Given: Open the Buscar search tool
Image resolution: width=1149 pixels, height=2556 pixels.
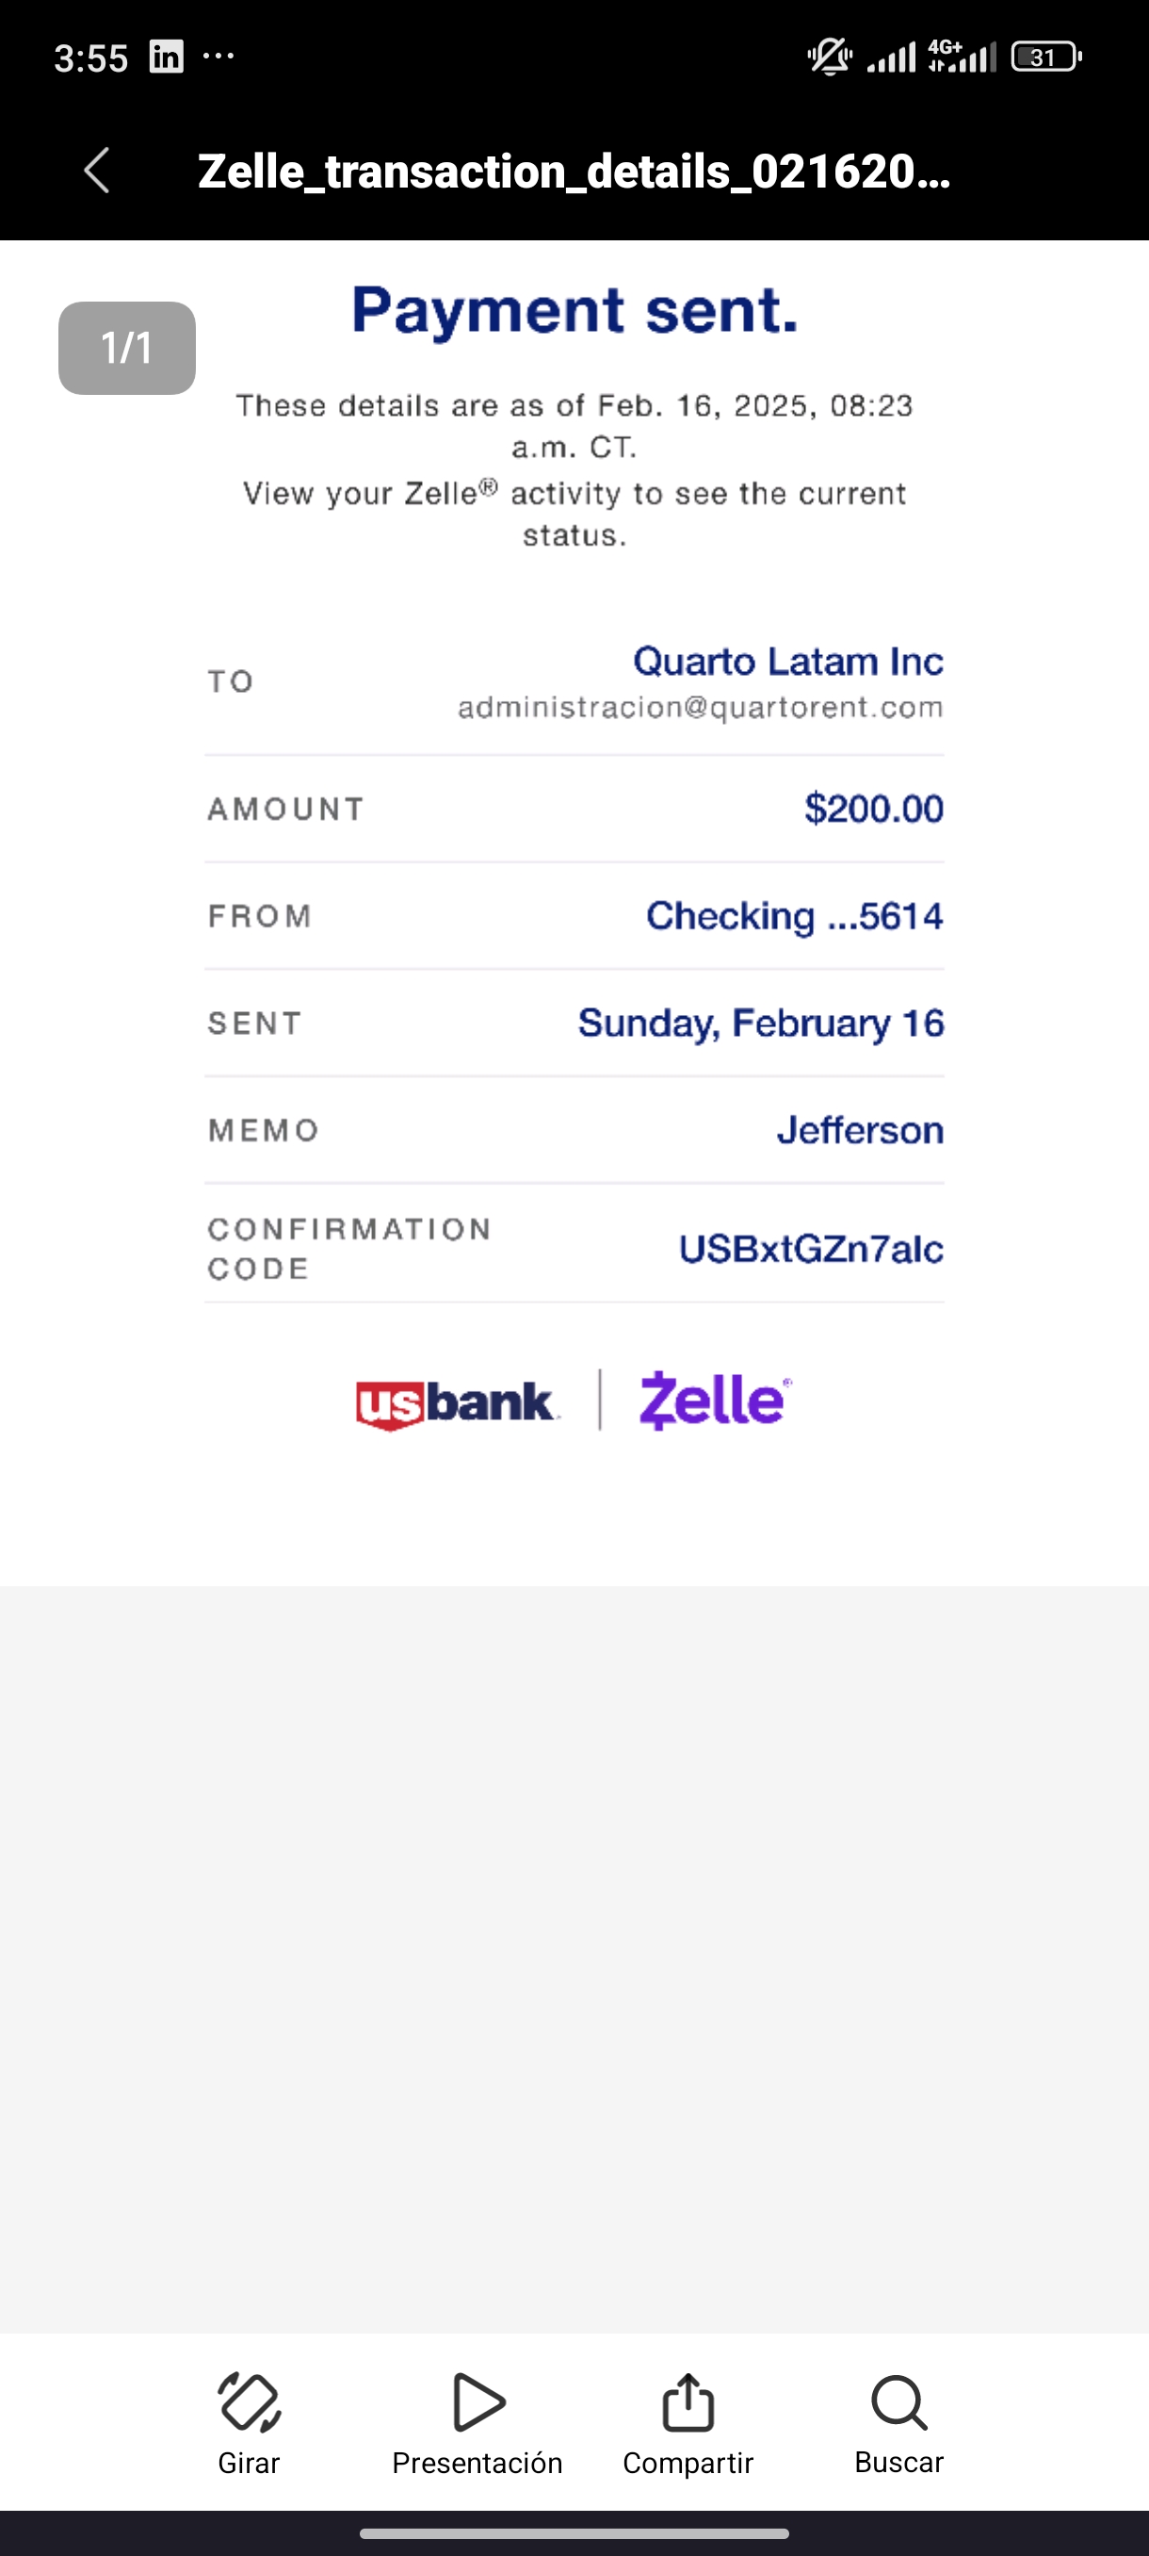Looking at the screenshot, I should pyautogui.click(x=899, y=2402).
